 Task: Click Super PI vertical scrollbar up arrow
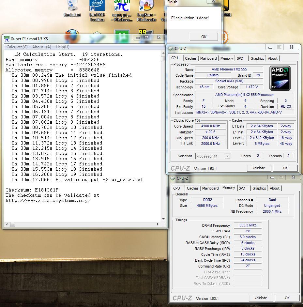[x=163, y=53]
